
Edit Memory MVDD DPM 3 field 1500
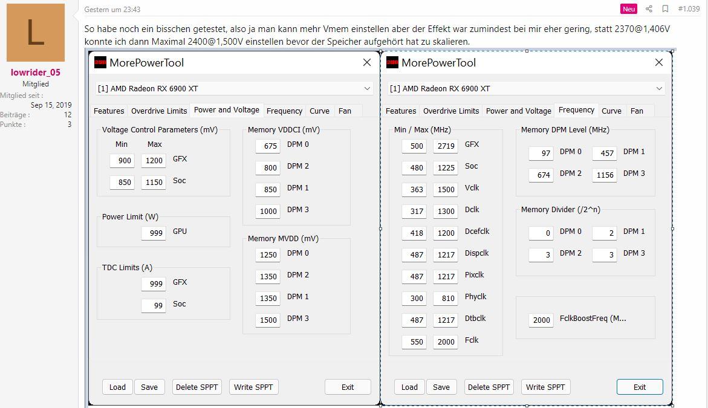point(268,320)
